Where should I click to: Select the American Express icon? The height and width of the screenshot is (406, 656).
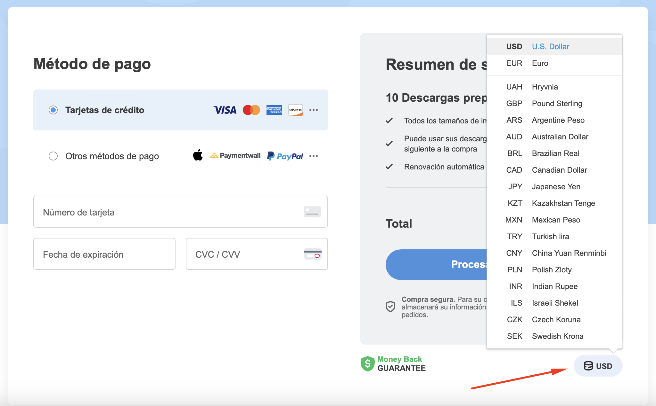point(274,110)
